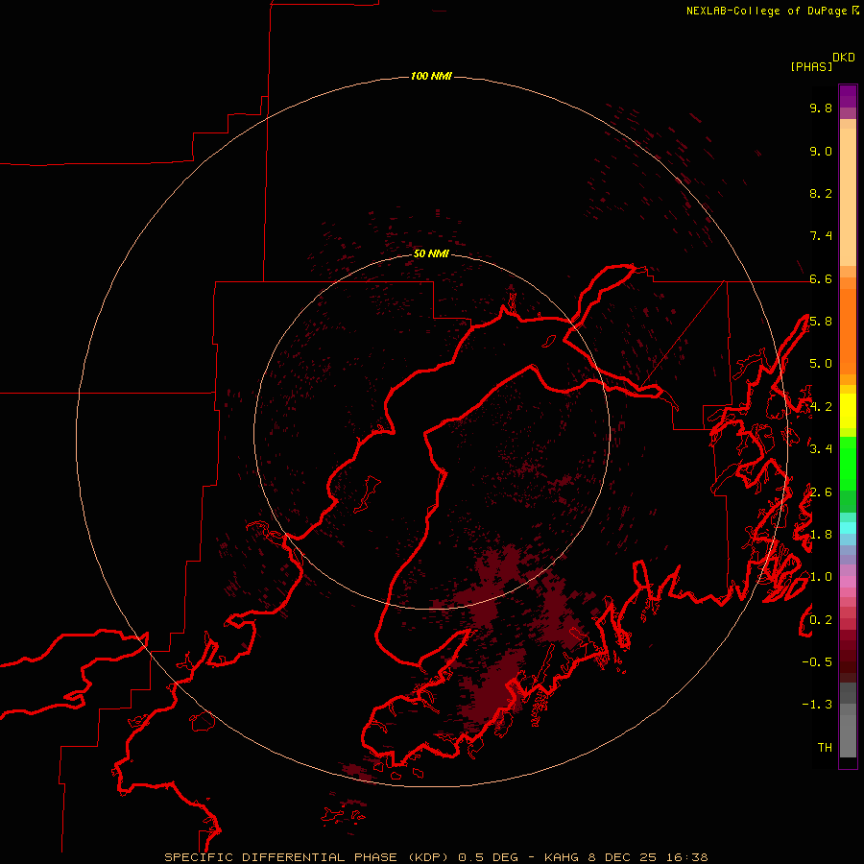864x864 pixels.
Task: Click the 9.8 value on the color scale
Action: point(821,108)
